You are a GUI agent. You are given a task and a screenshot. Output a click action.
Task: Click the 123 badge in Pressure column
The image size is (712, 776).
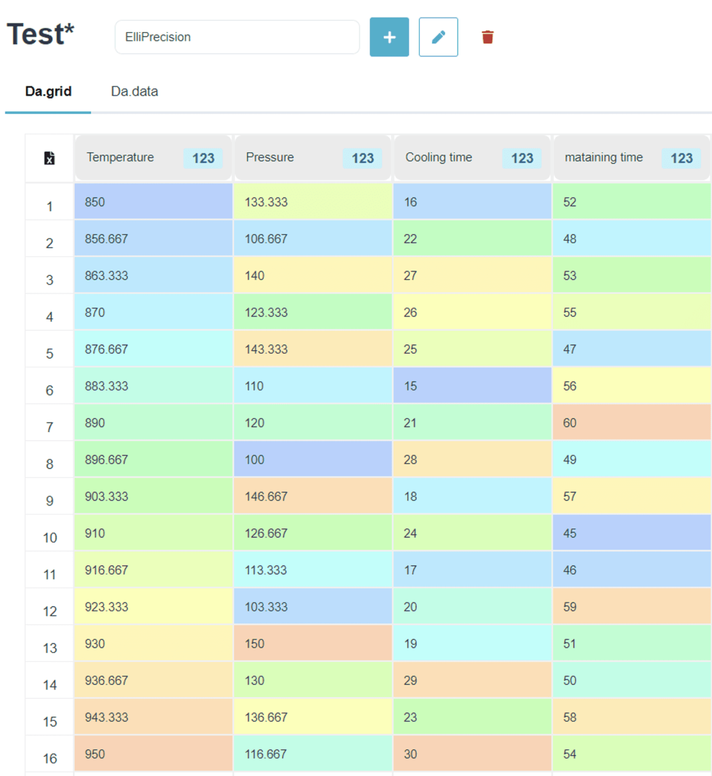363,158
